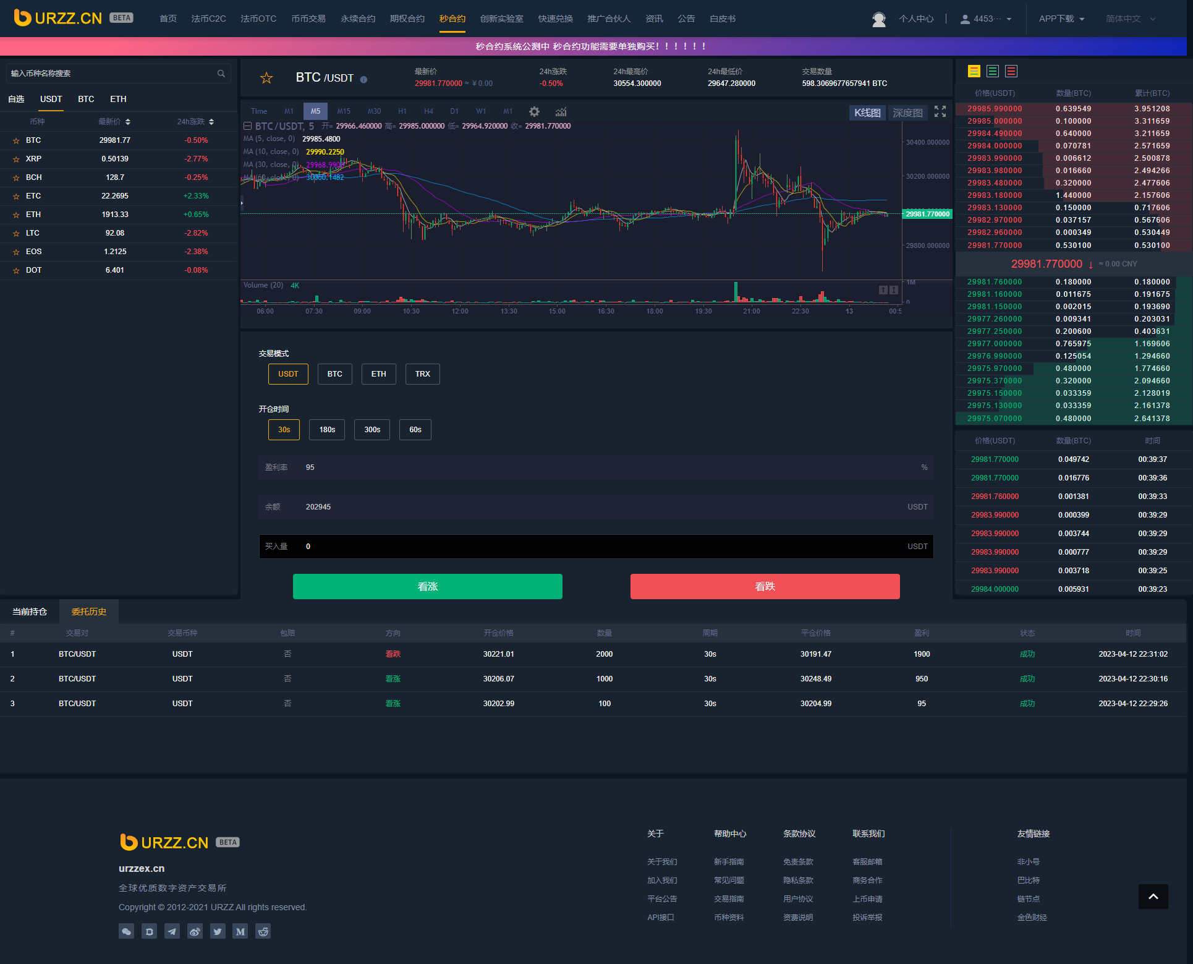The width and height of the screenshot is (1193, 964).
Task: Switch to 委托历史 tab
Action: pyautogui.click(x=89, y=612)
